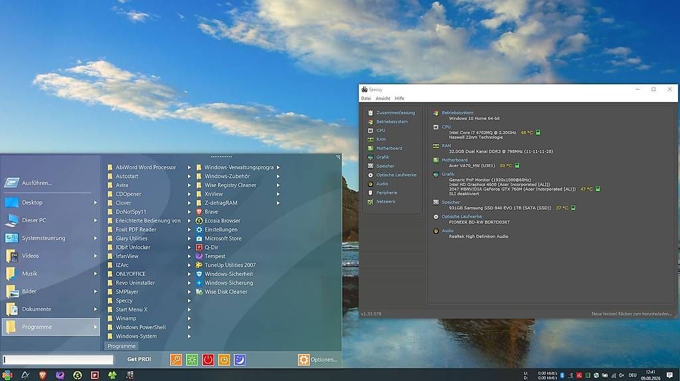
Task: Open Speccy's Hilfe menu
Action: click(x=399, y=98)
